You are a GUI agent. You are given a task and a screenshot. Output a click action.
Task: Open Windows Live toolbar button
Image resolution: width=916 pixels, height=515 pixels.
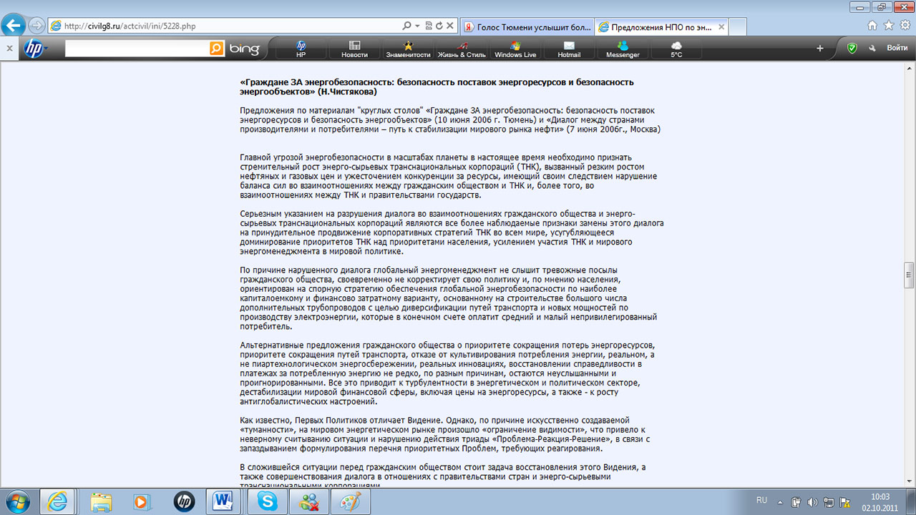(515, 49)
